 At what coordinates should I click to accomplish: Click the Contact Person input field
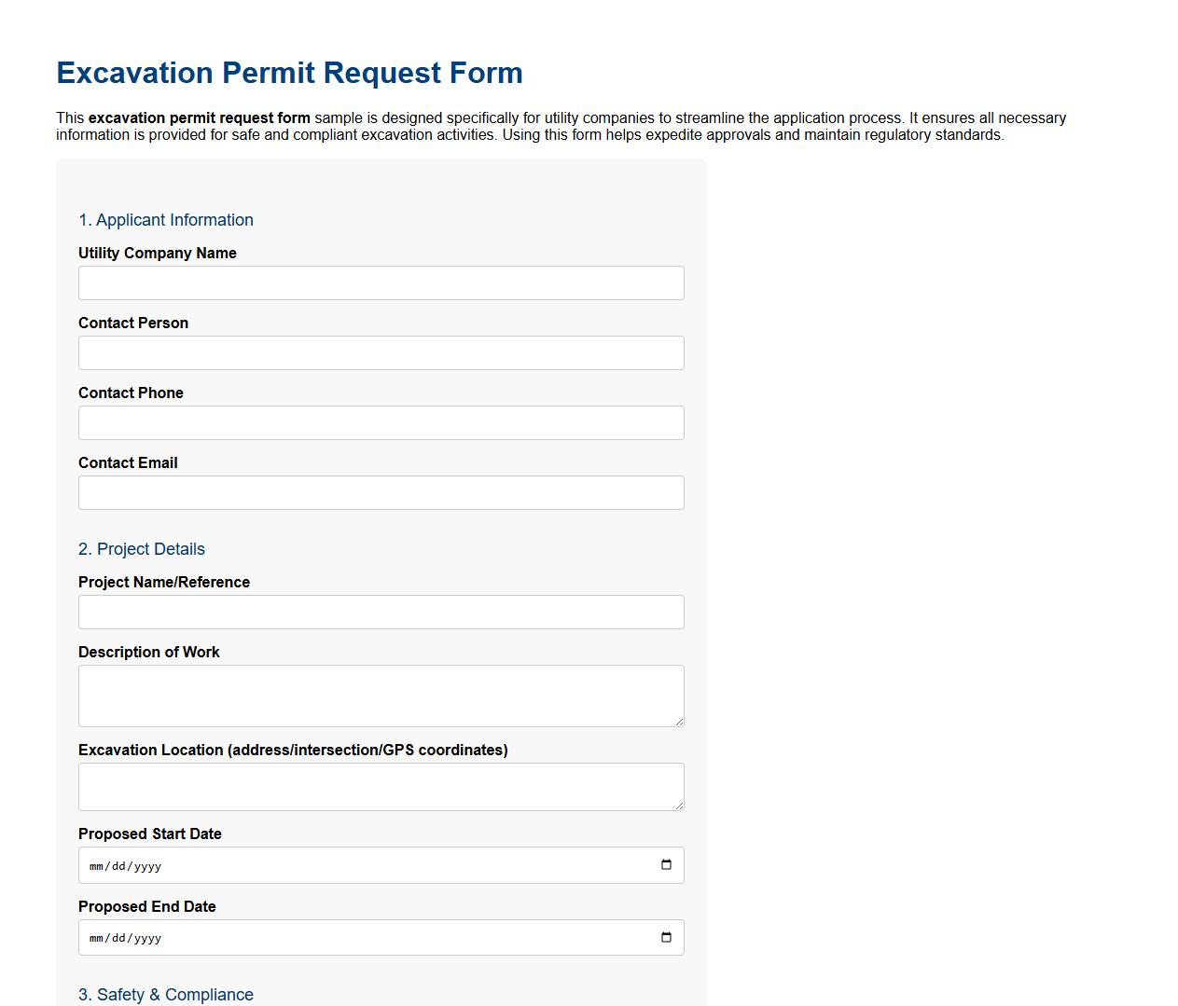tap(381, 352)
